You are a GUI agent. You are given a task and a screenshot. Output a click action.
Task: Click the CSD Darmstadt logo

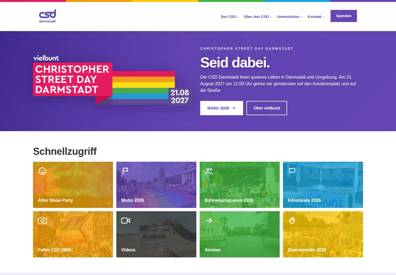[47, 16]
